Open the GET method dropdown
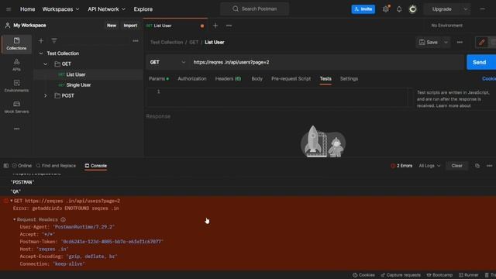This screenshot has height=279, width=496. pyautogui.click(x=167, y=62)
